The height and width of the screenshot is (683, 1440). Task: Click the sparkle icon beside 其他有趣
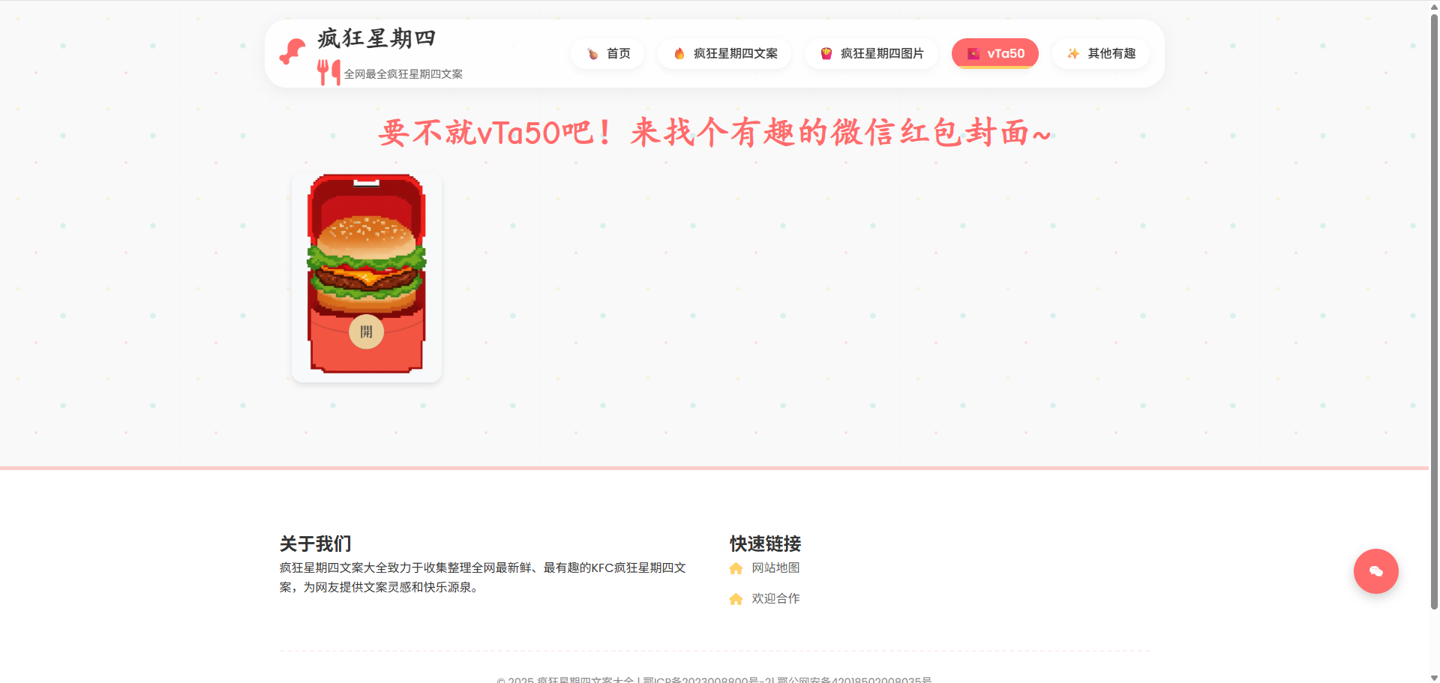coord(1074,54)
